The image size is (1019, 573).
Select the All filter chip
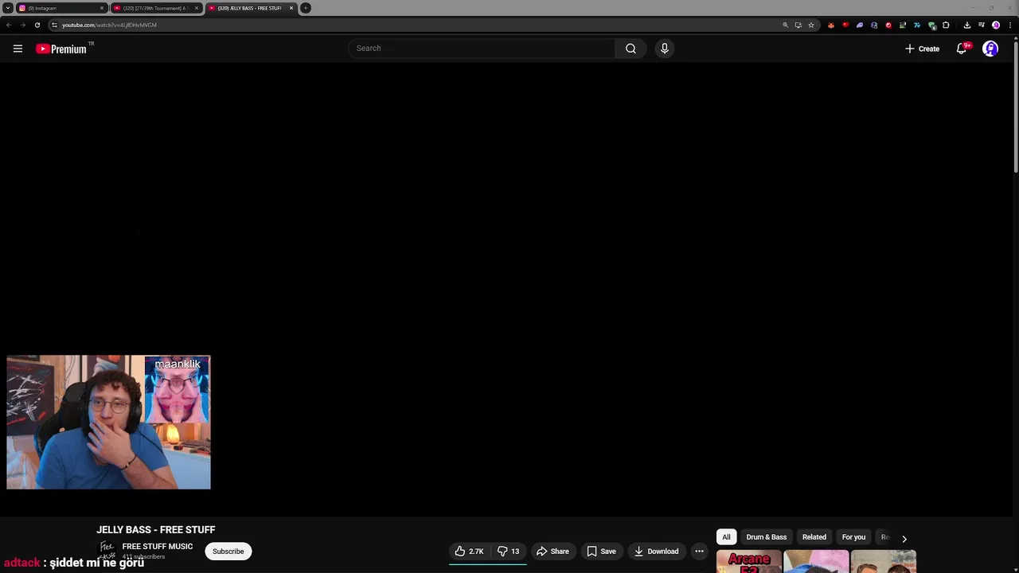click(x=726, y=537)
